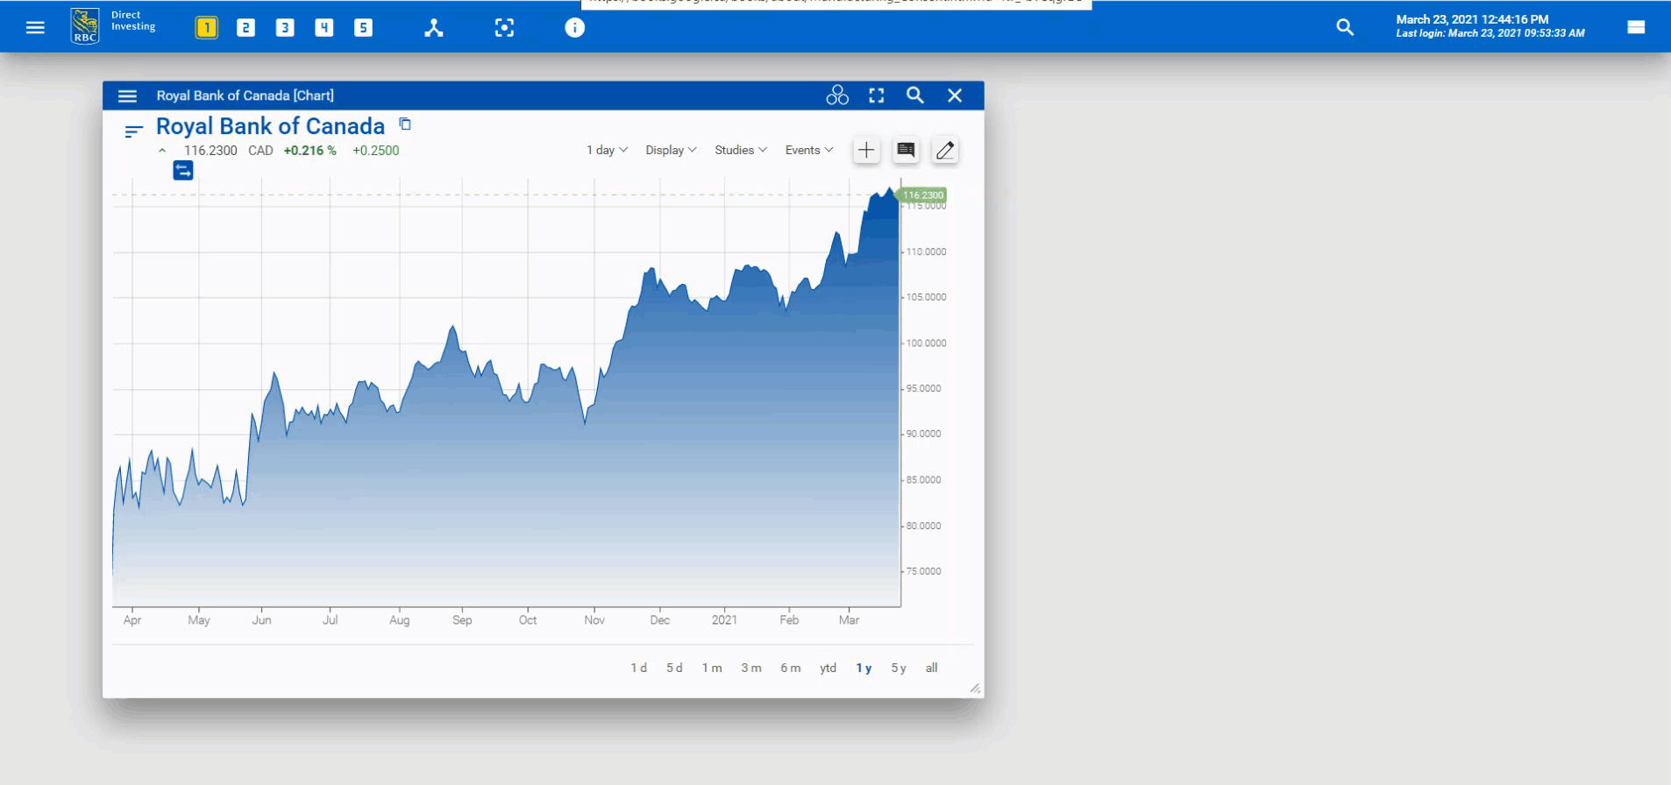The image size is (1671, 785).
Task: Click the RBC Direct Investing logo
Action: point(112,26)
